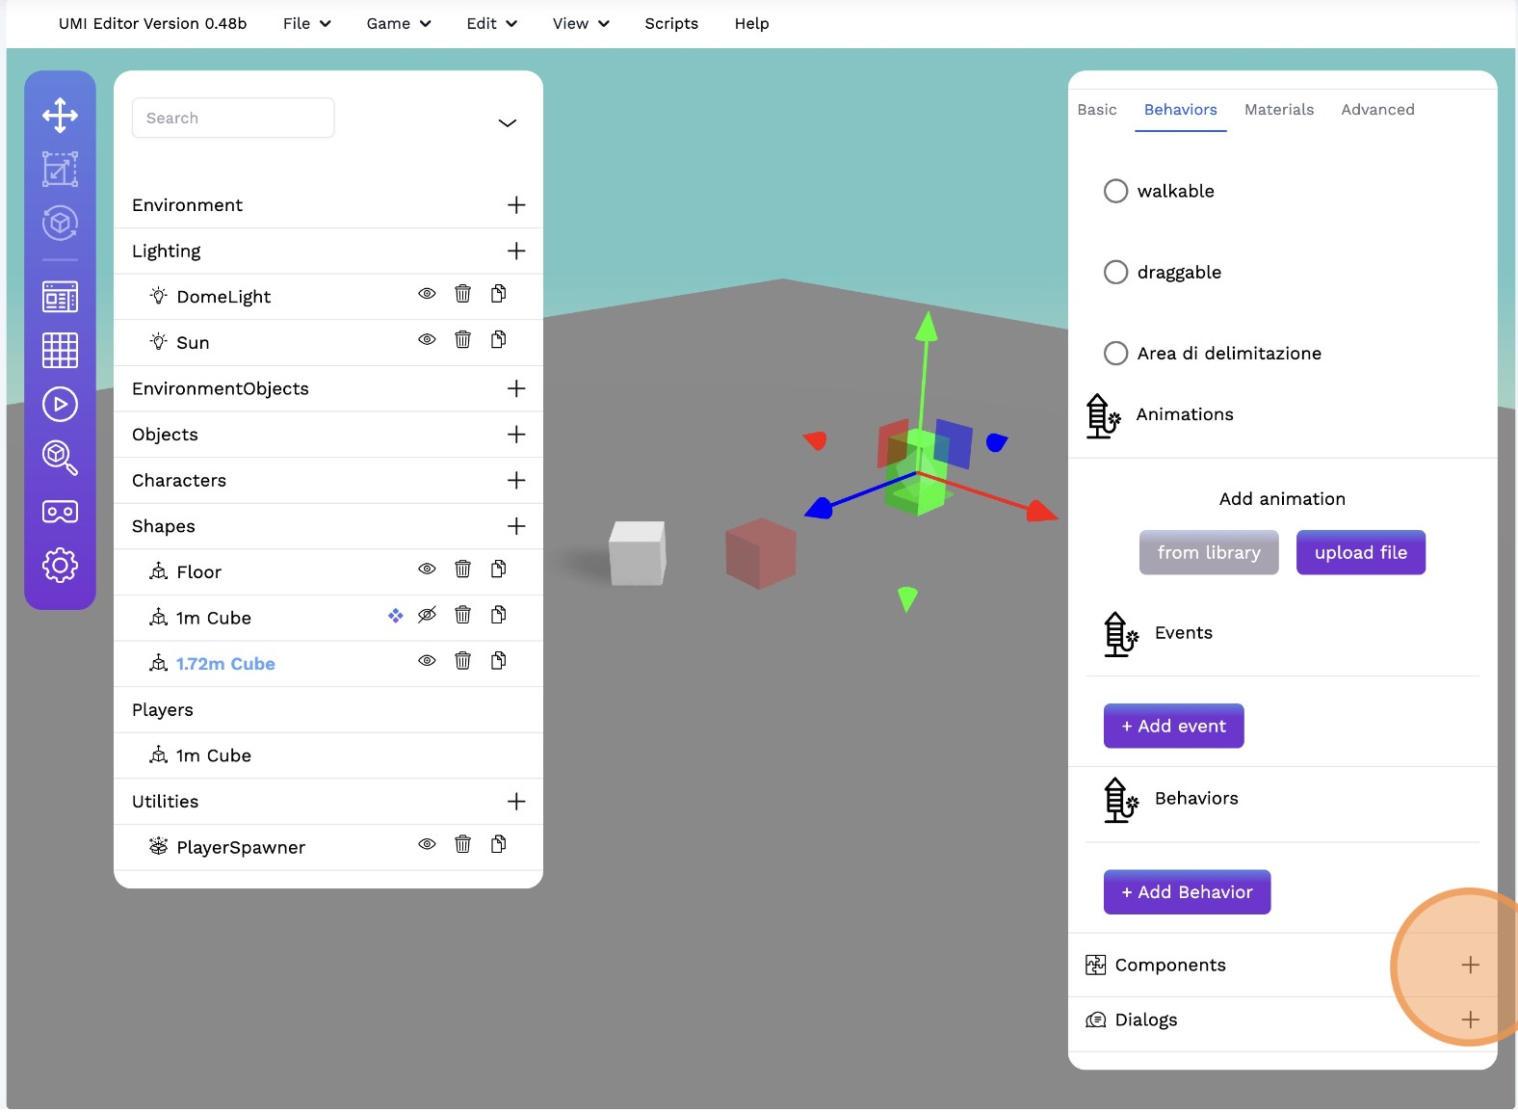Duplicate the Sun light with copy icon
Image resolution: width=1518 pixels, height=1112 pixels.
(498, 339)
